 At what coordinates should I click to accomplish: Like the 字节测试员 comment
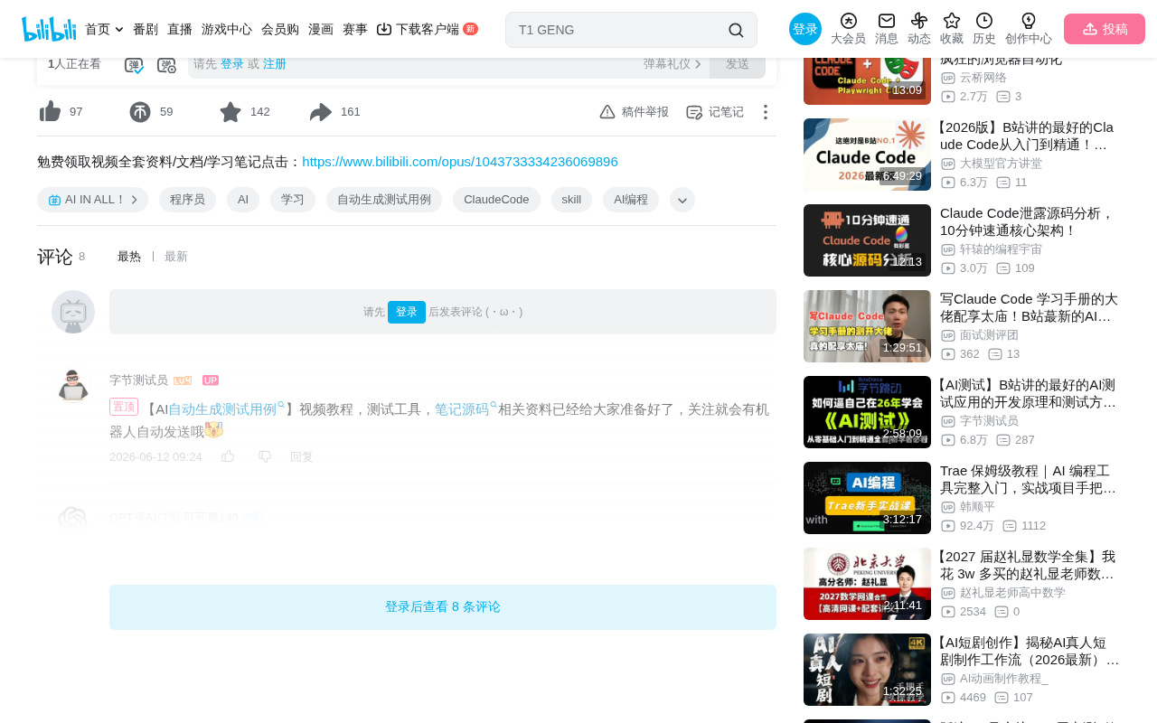228,456
